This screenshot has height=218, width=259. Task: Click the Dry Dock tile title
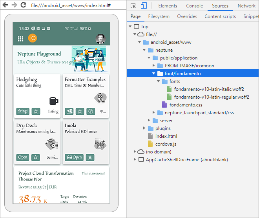click(x=27, y=126)
